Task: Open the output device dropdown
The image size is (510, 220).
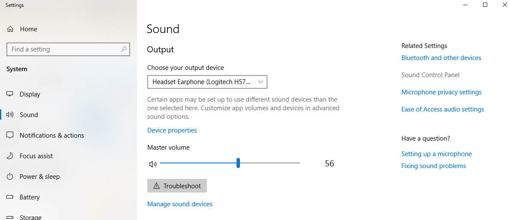Action: tap(207, 81)
